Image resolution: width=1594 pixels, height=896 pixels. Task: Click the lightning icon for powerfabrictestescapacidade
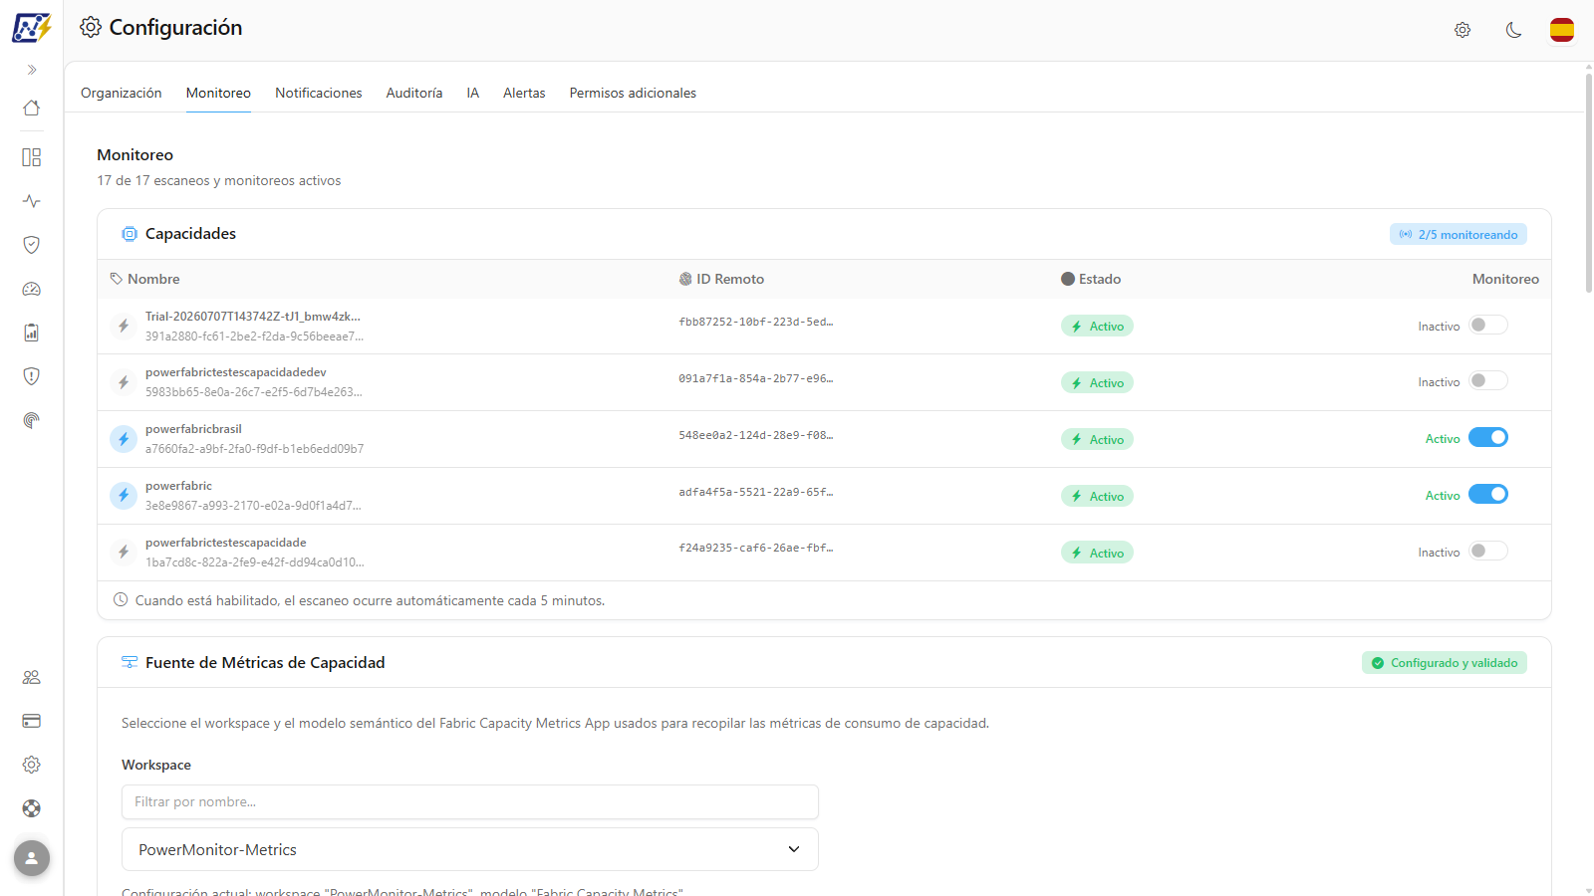[x=124, y=553]
